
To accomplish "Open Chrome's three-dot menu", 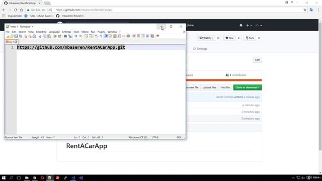I will 318,10.
